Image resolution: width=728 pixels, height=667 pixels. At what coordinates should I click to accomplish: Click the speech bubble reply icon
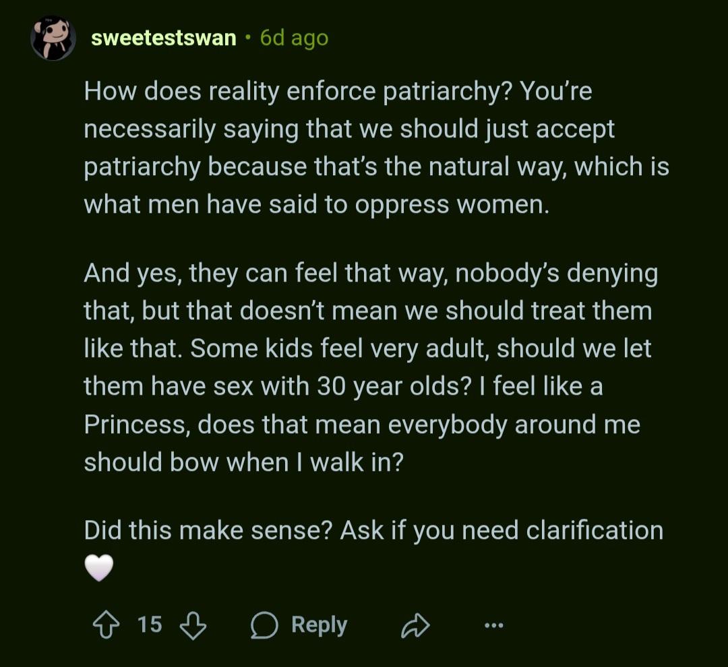[x=264, y=626]
